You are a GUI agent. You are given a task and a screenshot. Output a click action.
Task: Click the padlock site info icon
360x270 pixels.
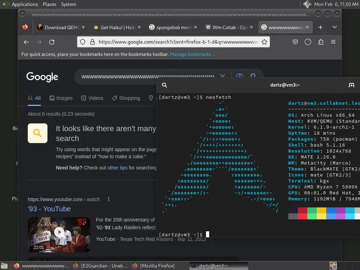92,42
